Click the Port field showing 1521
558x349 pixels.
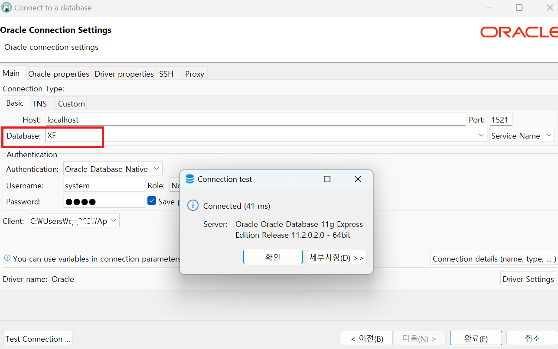tap(501, 119)
